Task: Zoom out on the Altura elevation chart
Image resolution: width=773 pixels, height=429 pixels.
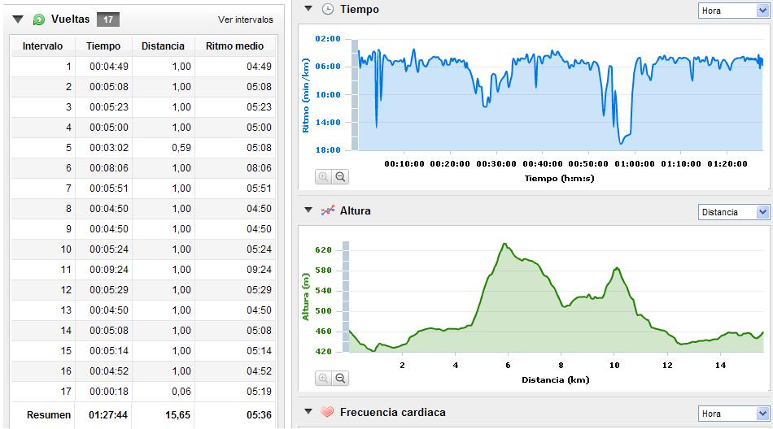Action: pos(340,379)
